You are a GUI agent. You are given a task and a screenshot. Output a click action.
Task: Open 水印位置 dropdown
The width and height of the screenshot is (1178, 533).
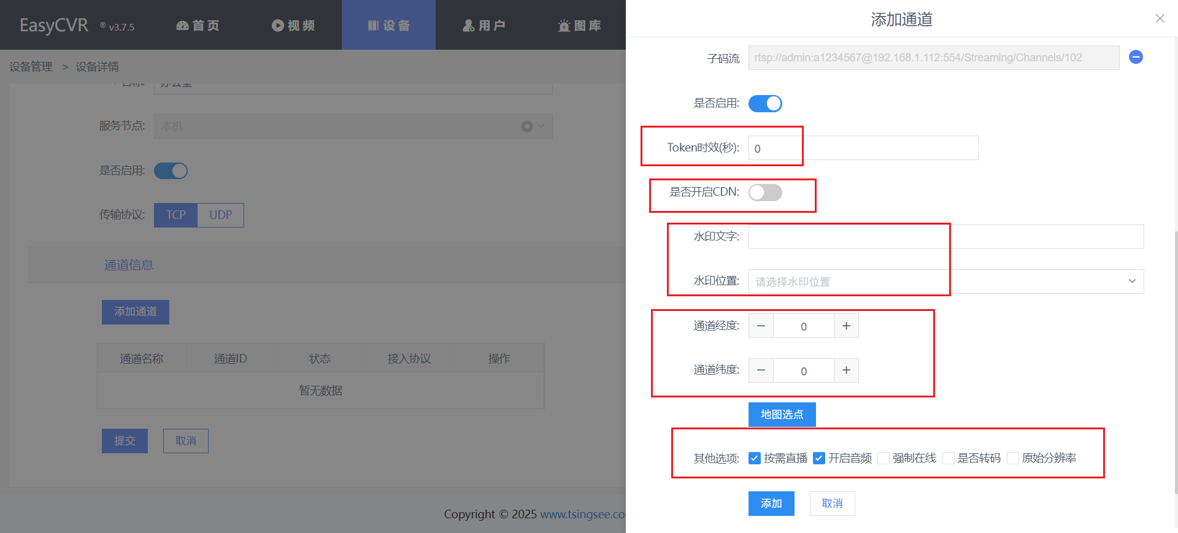(946, 282)
